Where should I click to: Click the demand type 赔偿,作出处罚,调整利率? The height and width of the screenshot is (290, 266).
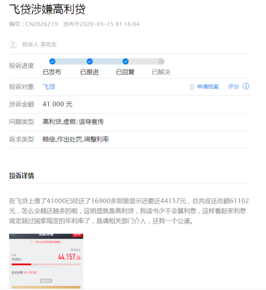pyautogui.click(x=76, y=139)
